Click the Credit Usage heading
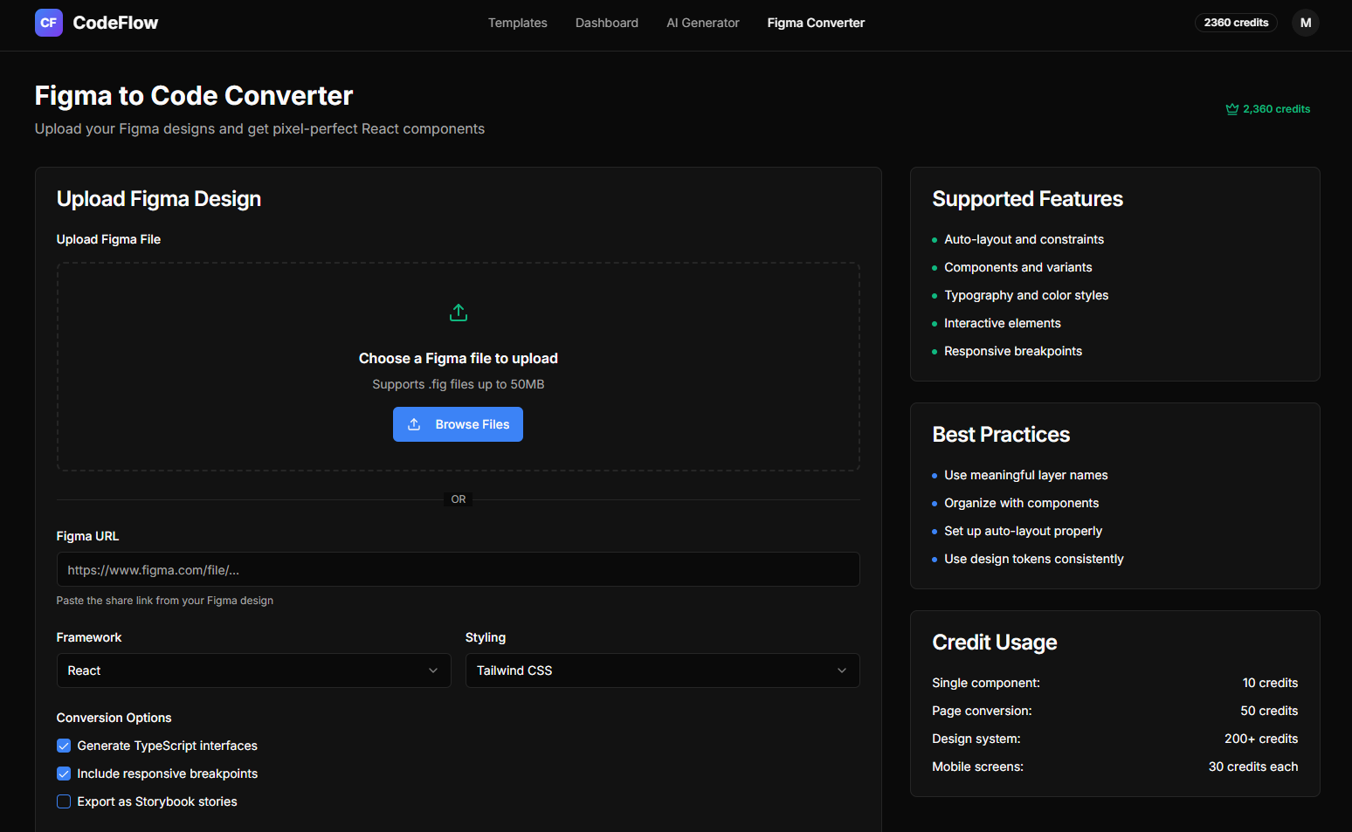This screenshot has width=1352, height=832. (995, 643)
